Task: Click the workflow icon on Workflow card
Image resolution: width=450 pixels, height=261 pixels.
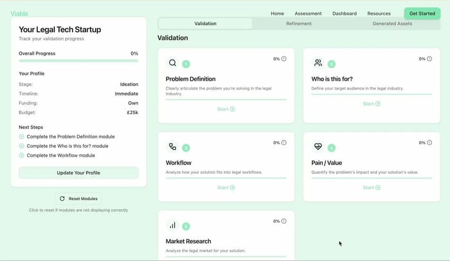Action: 172,147
